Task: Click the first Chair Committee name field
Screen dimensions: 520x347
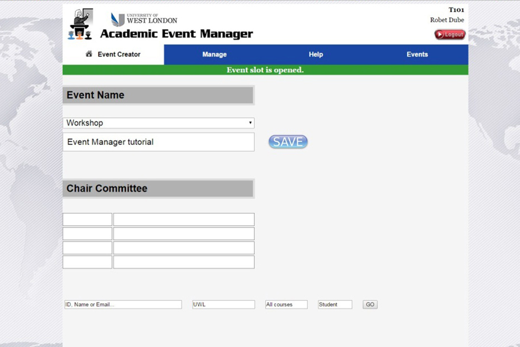Action: pyautogui.click(x=184, y=220)
